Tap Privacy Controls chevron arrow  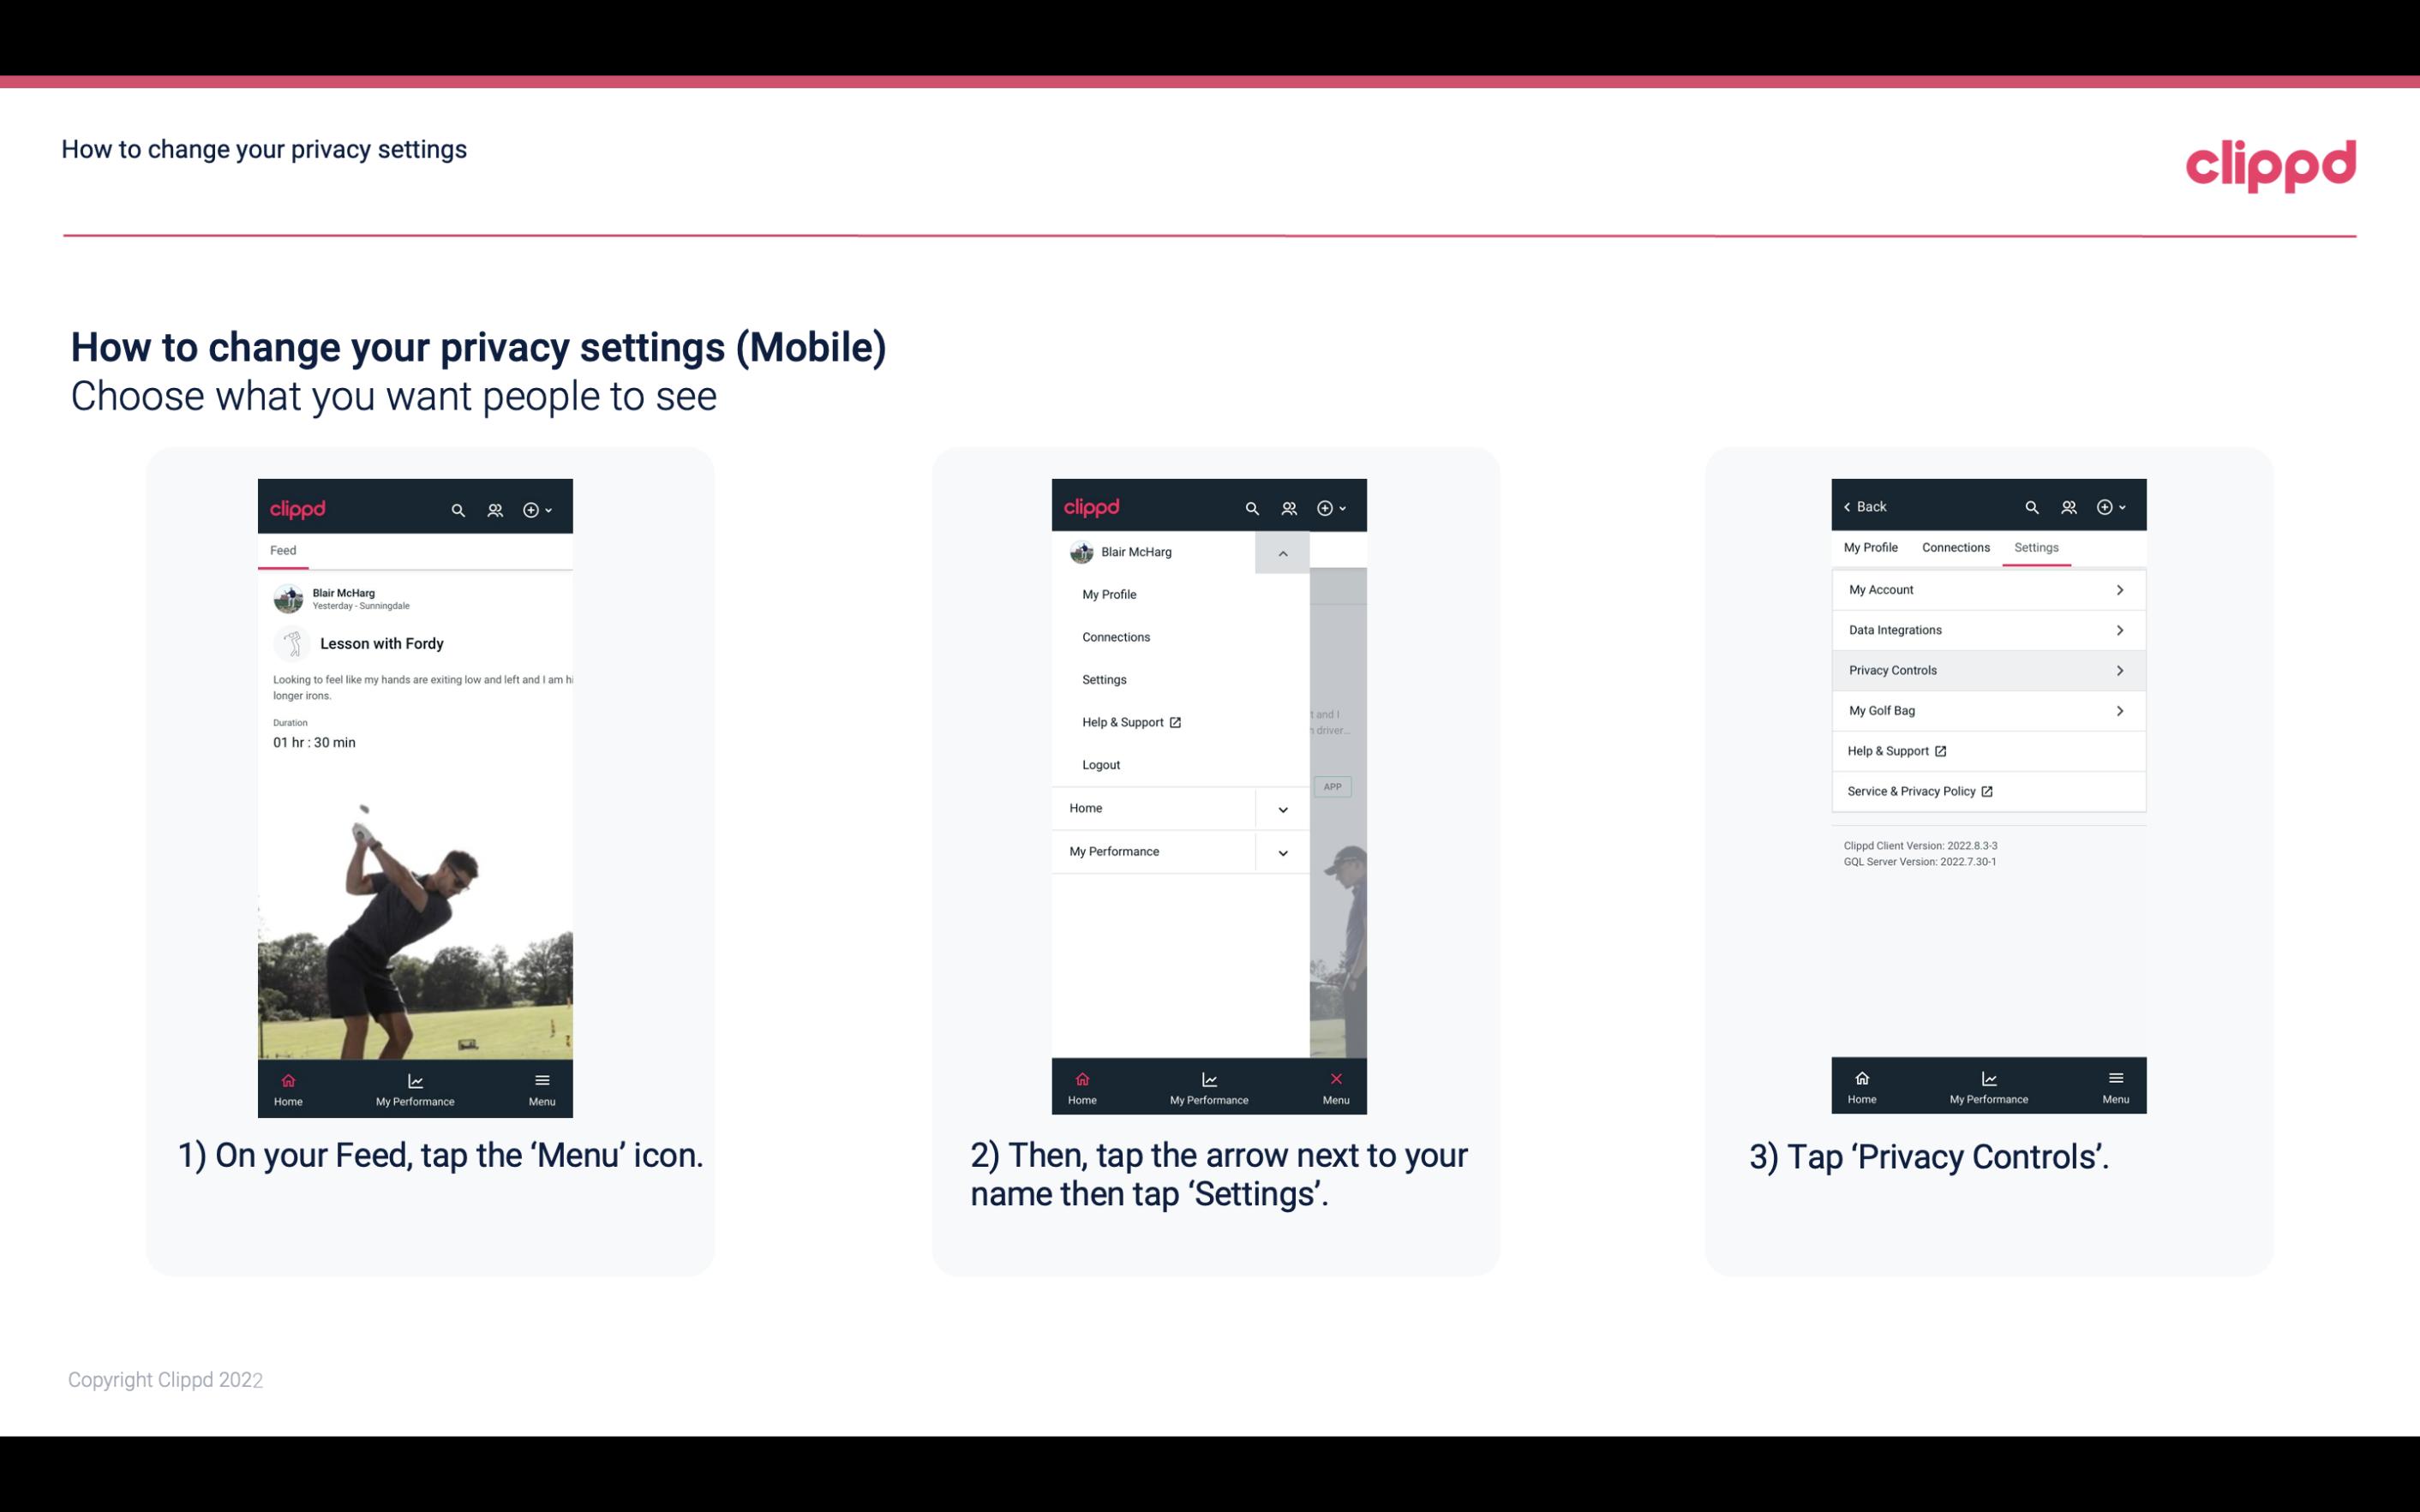(2122, 669)
